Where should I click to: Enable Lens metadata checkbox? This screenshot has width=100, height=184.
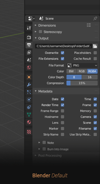coord(62,123)
